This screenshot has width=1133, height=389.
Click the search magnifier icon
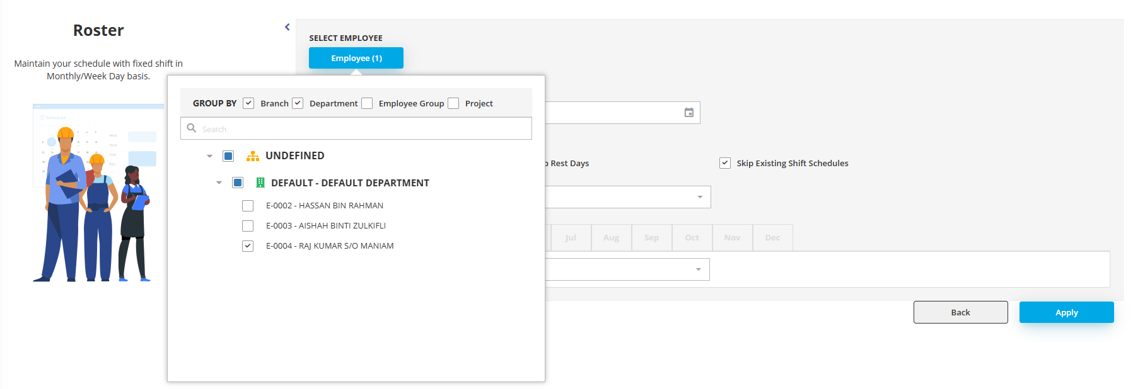coord(192,128)
